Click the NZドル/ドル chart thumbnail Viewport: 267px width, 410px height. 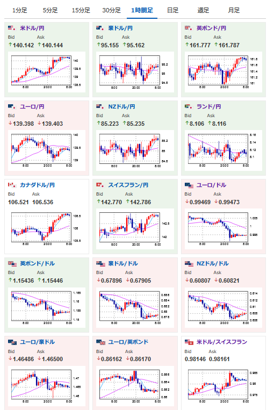point(223,308)
